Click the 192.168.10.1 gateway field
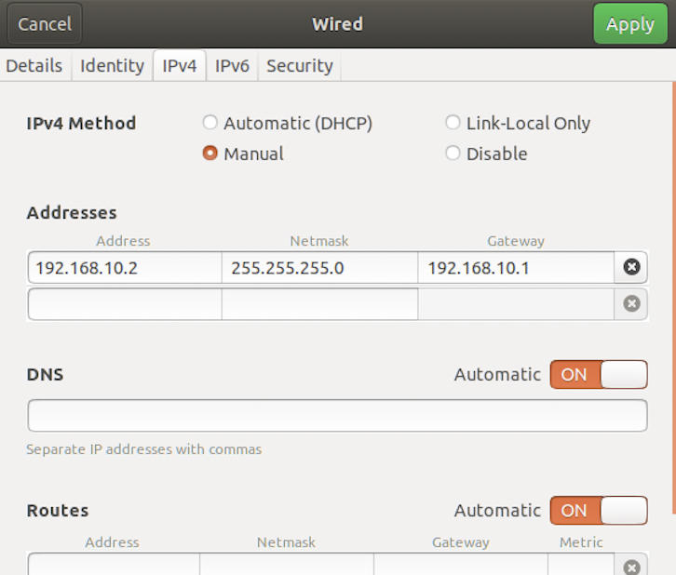 coord(515,268)
